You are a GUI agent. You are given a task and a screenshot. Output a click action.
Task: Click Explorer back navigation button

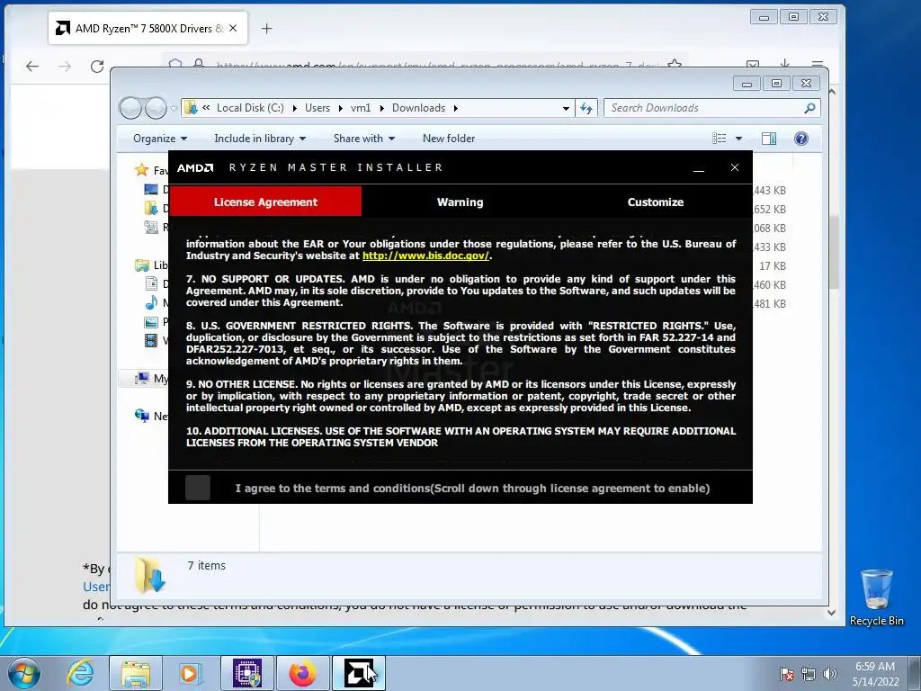tap(130, 108)
